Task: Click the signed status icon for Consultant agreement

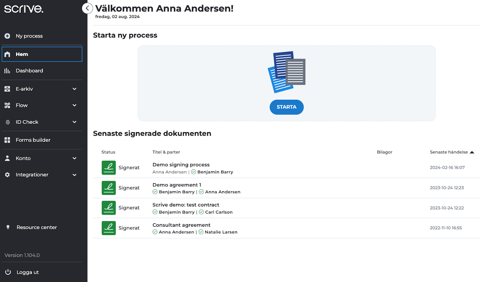Action: pyautogui.click(x=109, y=228)
